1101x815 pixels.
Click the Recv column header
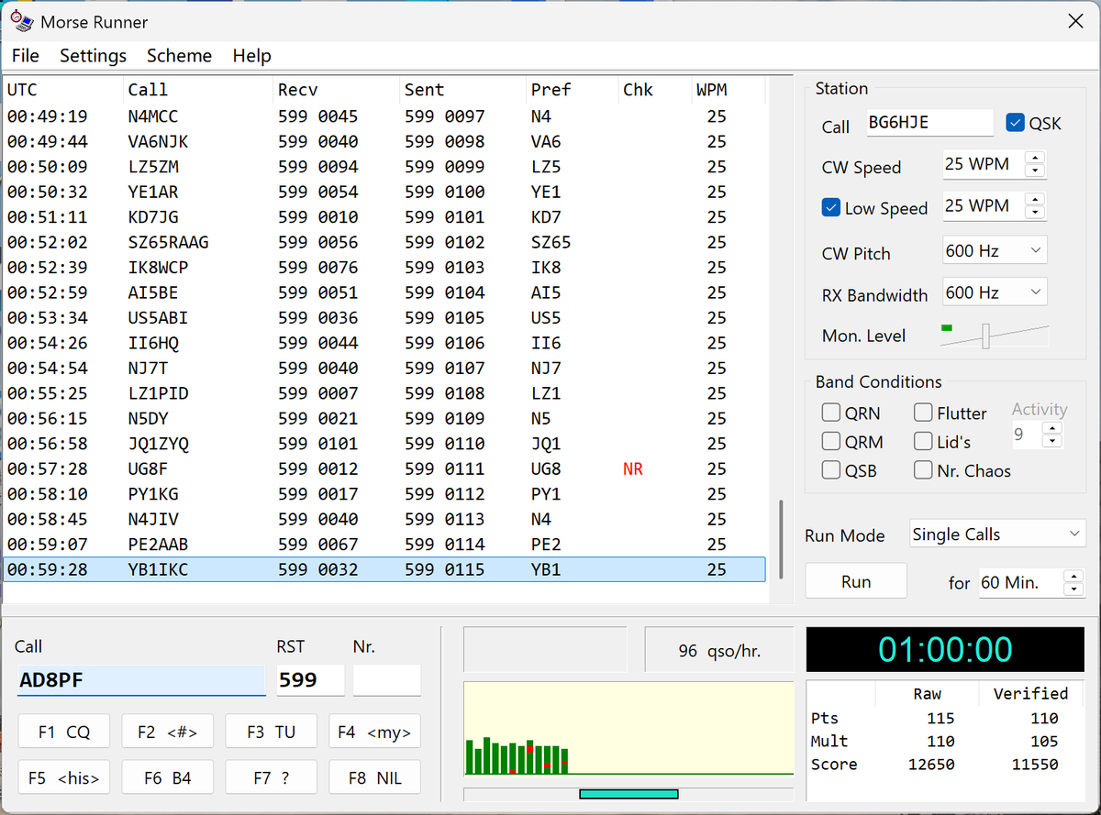(x=337, y=90)
